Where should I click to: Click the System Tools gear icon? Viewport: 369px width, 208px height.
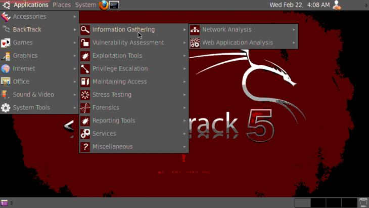(6, 108)
